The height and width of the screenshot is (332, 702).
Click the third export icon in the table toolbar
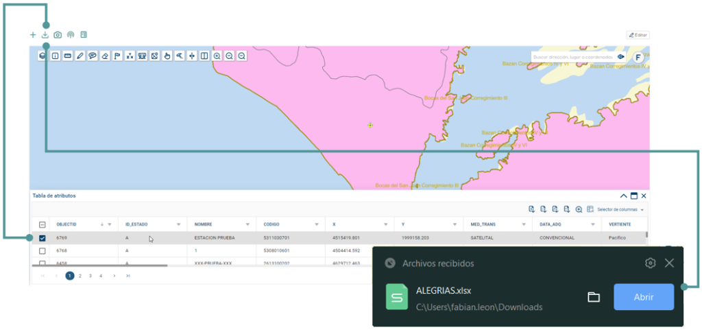tap(555, 209)
